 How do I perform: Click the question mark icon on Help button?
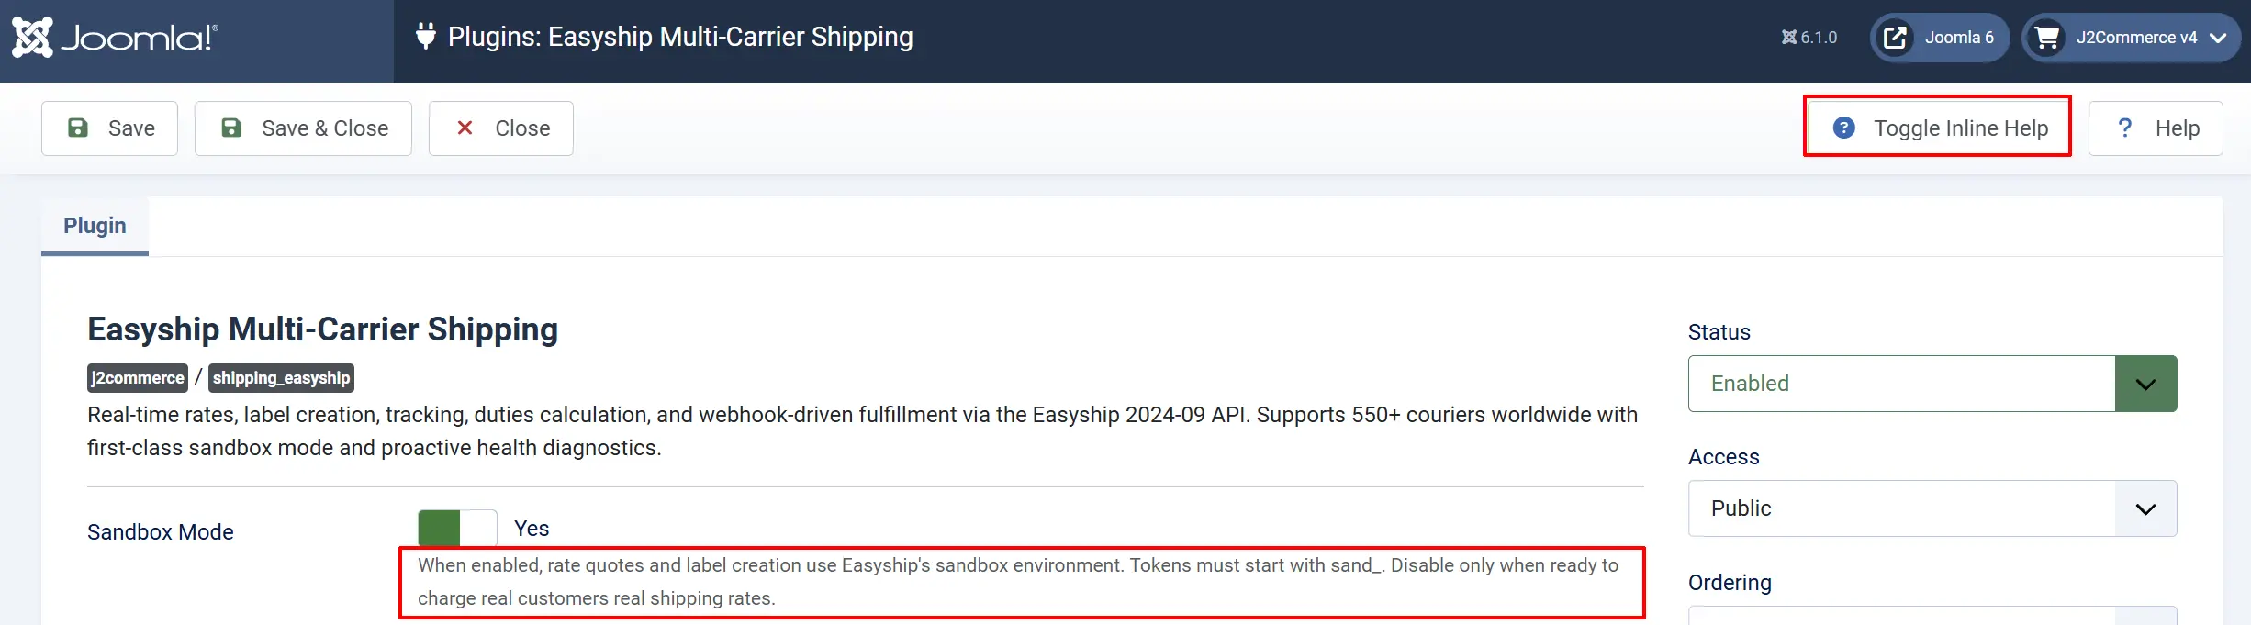[2124, 128]
